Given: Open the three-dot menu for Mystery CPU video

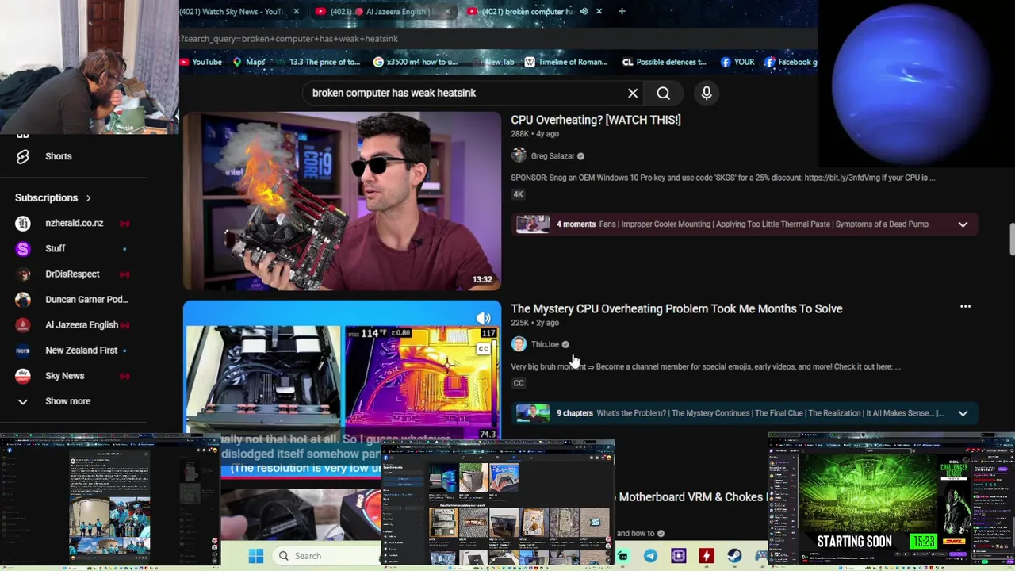Looking at the screenshot, I should 965,307.
